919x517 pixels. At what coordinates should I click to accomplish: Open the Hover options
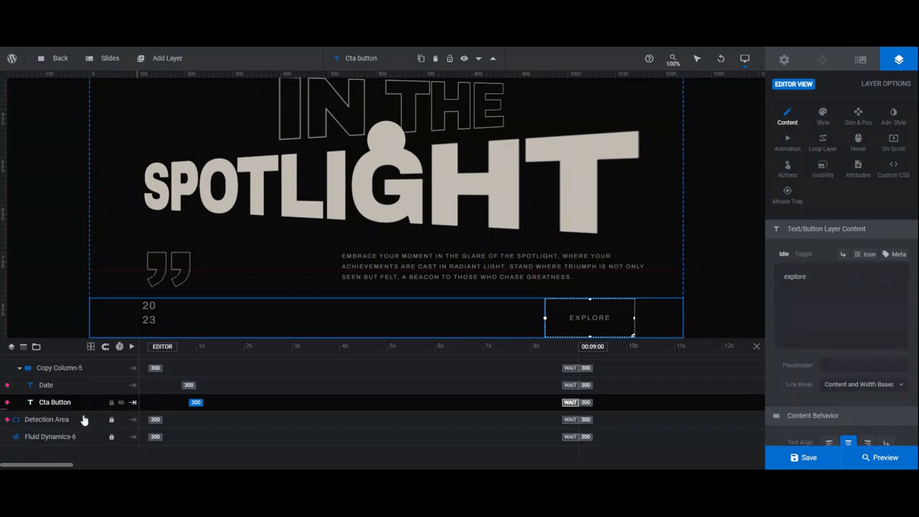pyautogui.click(x=858, y=143)
